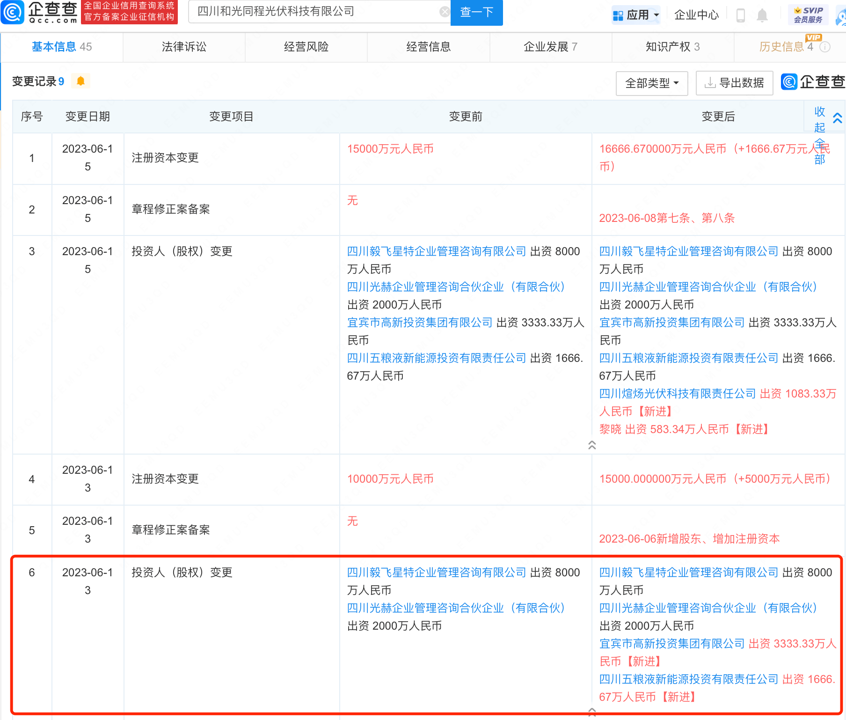Screen dimensions: 846x720
Task: Click the 变更记录 section title
Action: click(34, 81)
